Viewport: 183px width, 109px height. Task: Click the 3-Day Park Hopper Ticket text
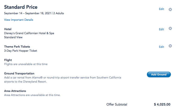[21, 51]
